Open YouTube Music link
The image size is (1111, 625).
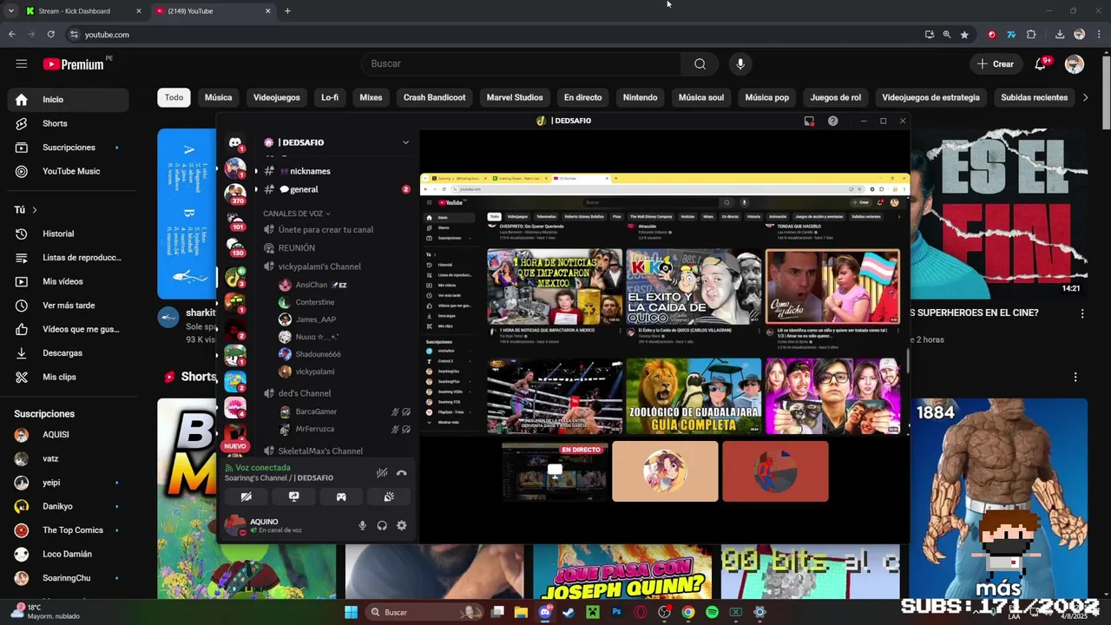68,171
